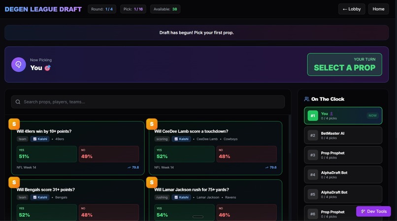Pick NO 46% on Lamar Jackson rushing prop
The image size is (397, 221).
(247, 213)
